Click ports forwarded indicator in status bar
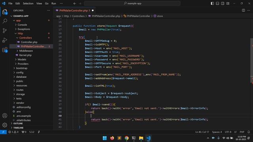This screenshot has height=142, width=253. pos(24,132)
